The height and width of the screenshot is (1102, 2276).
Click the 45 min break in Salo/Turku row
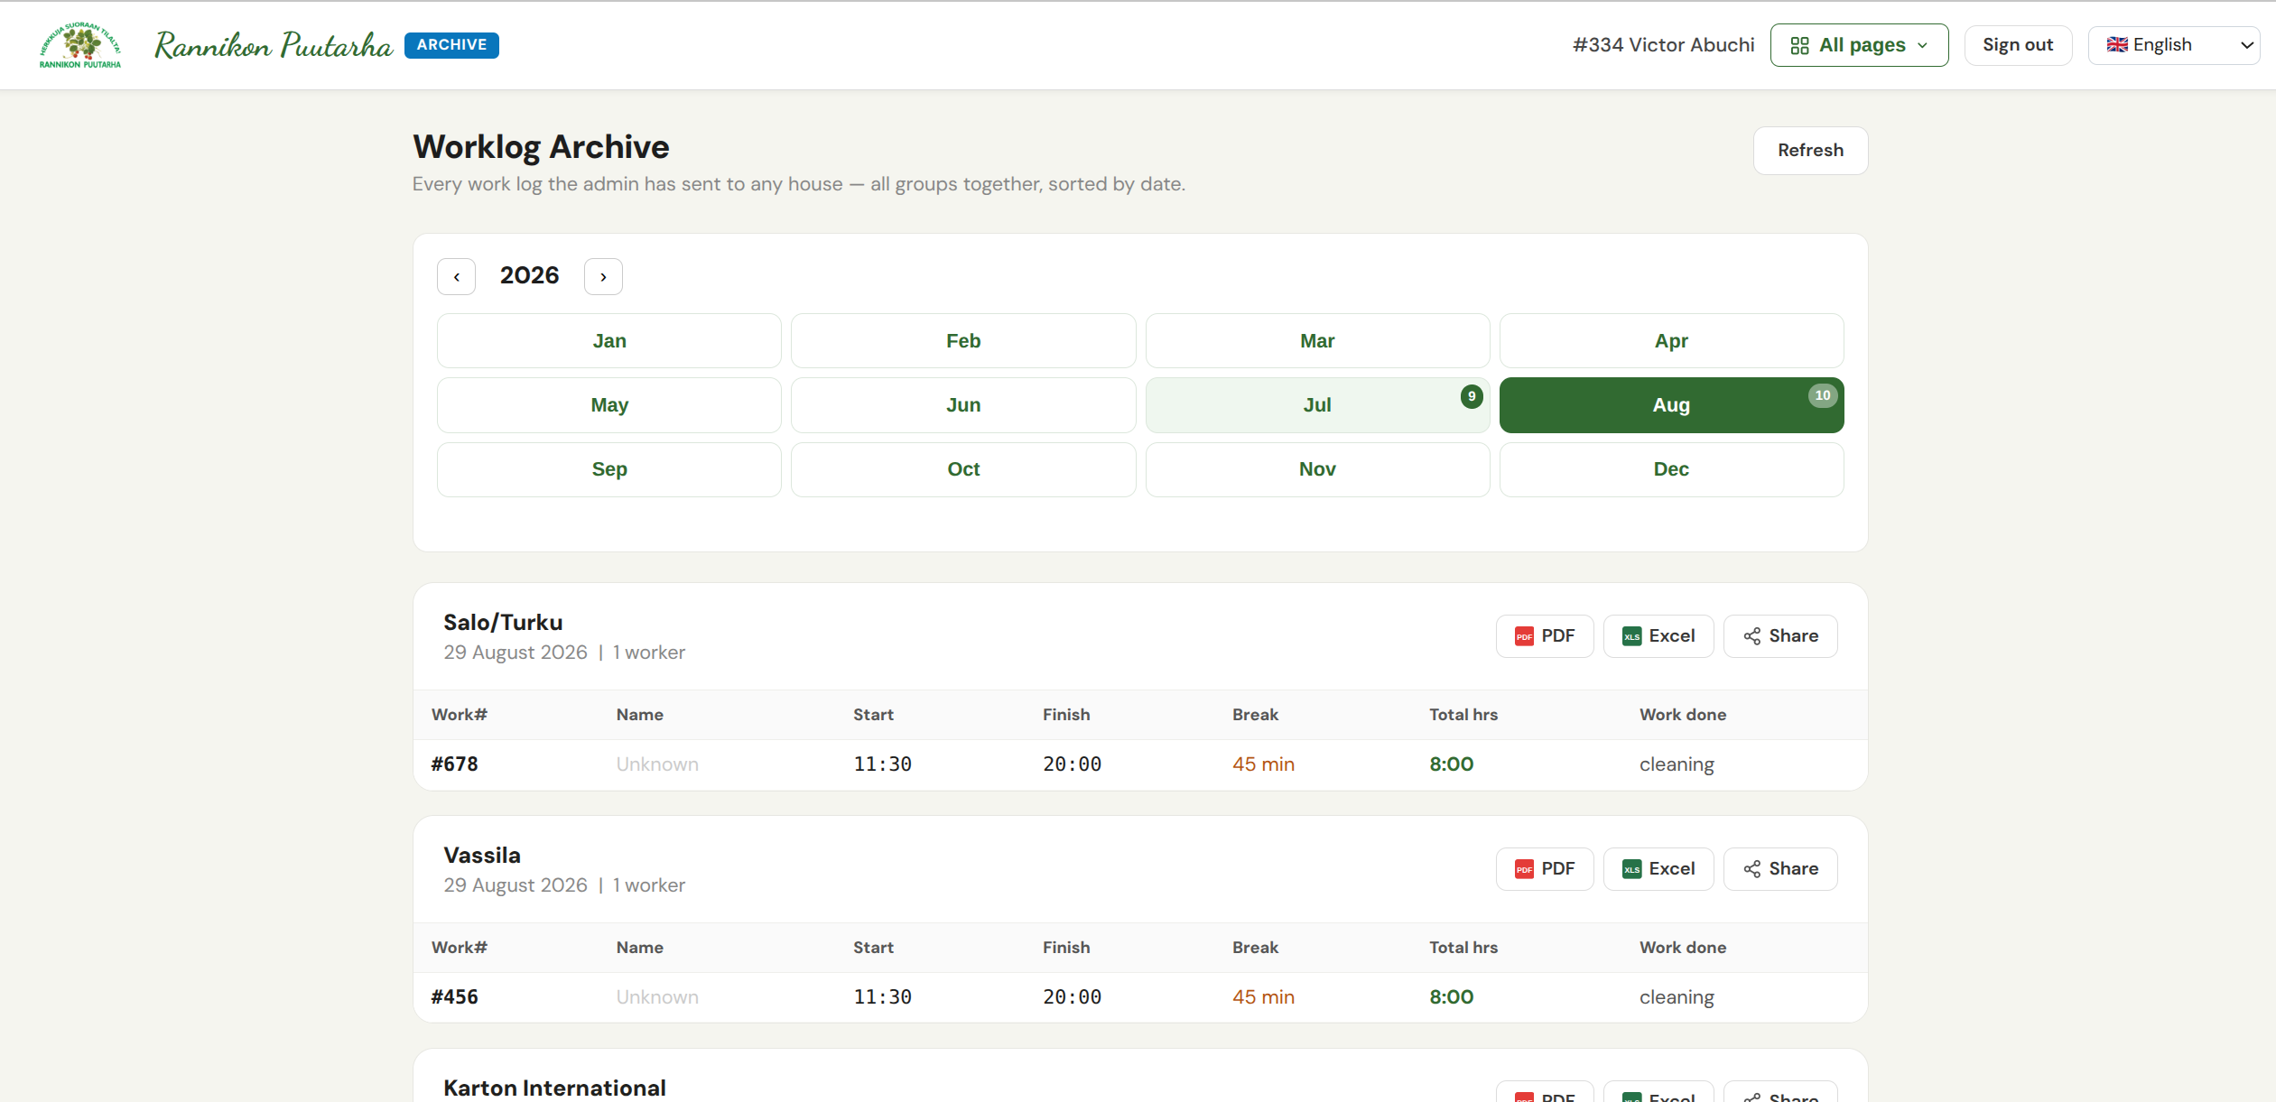(x=1263, y=764)
